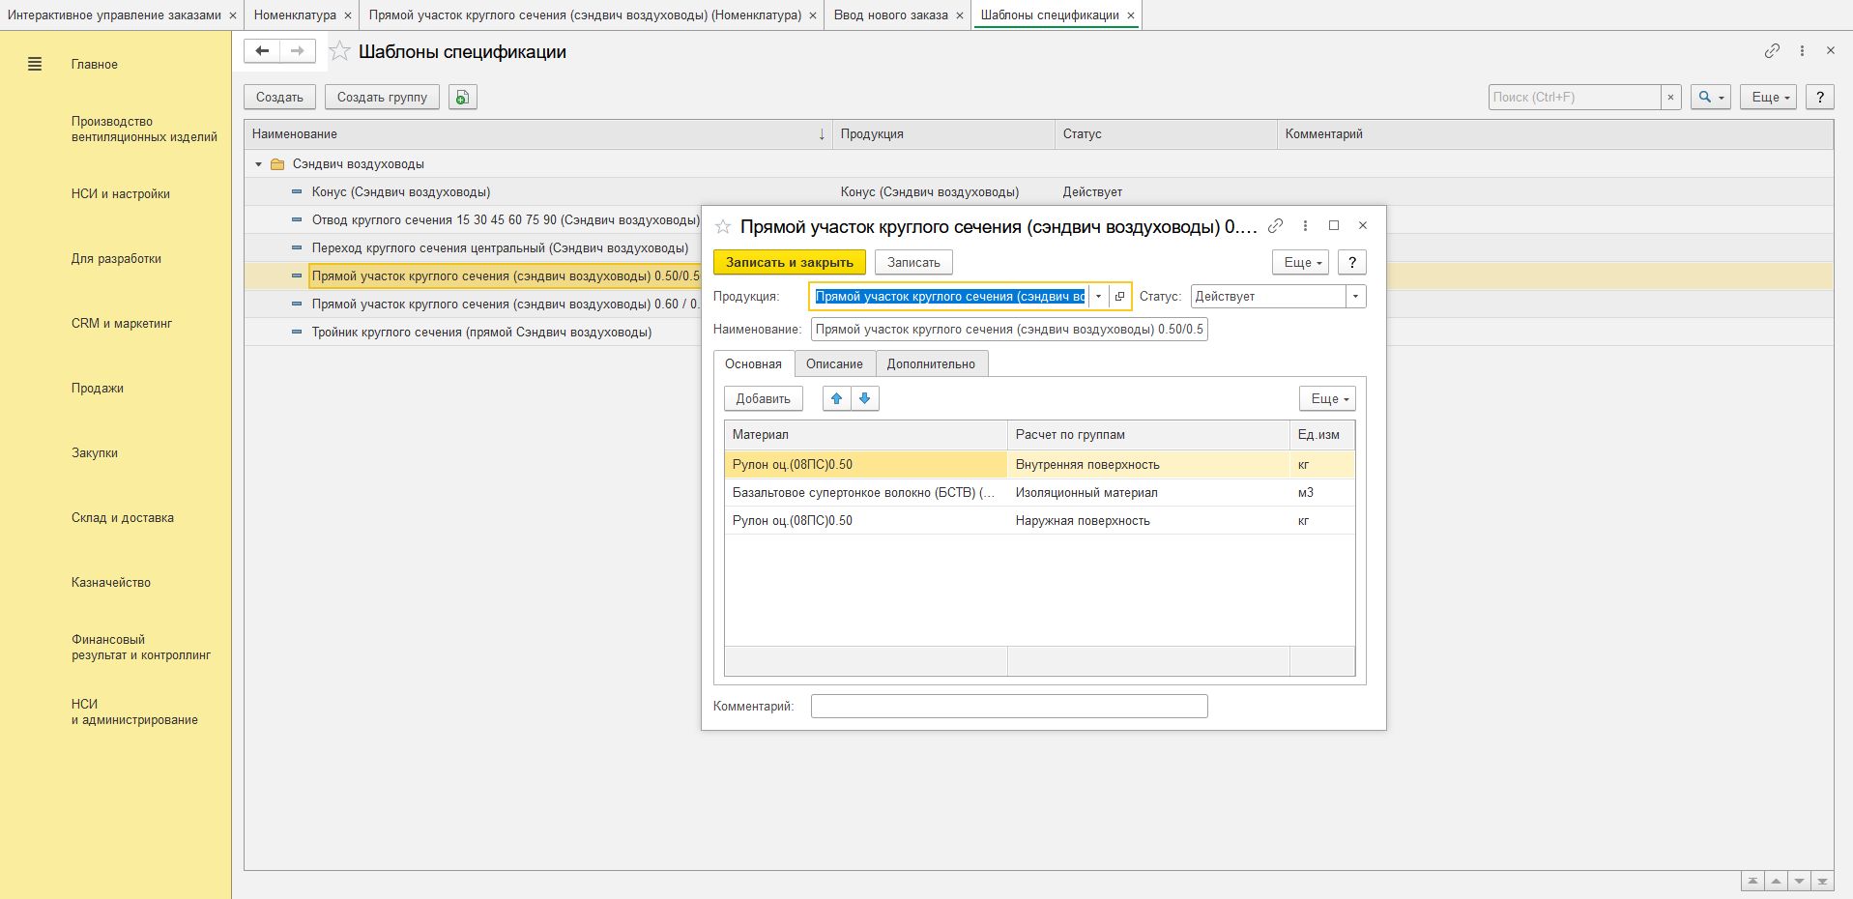Click the hamburger menu icon in sidebar
The height and width of the screenshot is (899, 1853).
35,65
